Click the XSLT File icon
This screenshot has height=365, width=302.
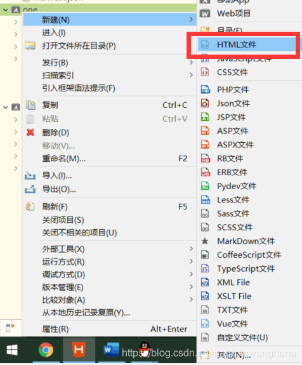point(205,296)
